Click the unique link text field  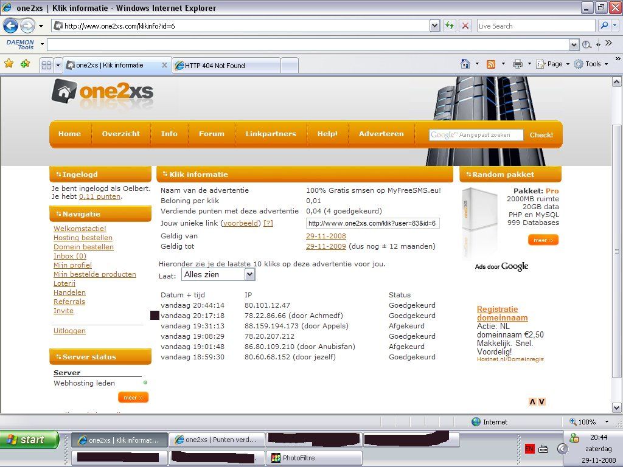point(373,223)
